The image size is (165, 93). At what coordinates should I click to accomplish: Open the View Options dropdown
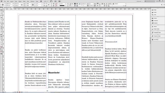click(x=52, y=1)
